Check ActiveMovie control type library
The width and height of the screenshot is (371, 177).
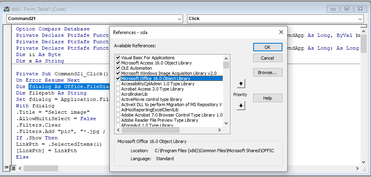click(x=118, y=99)
